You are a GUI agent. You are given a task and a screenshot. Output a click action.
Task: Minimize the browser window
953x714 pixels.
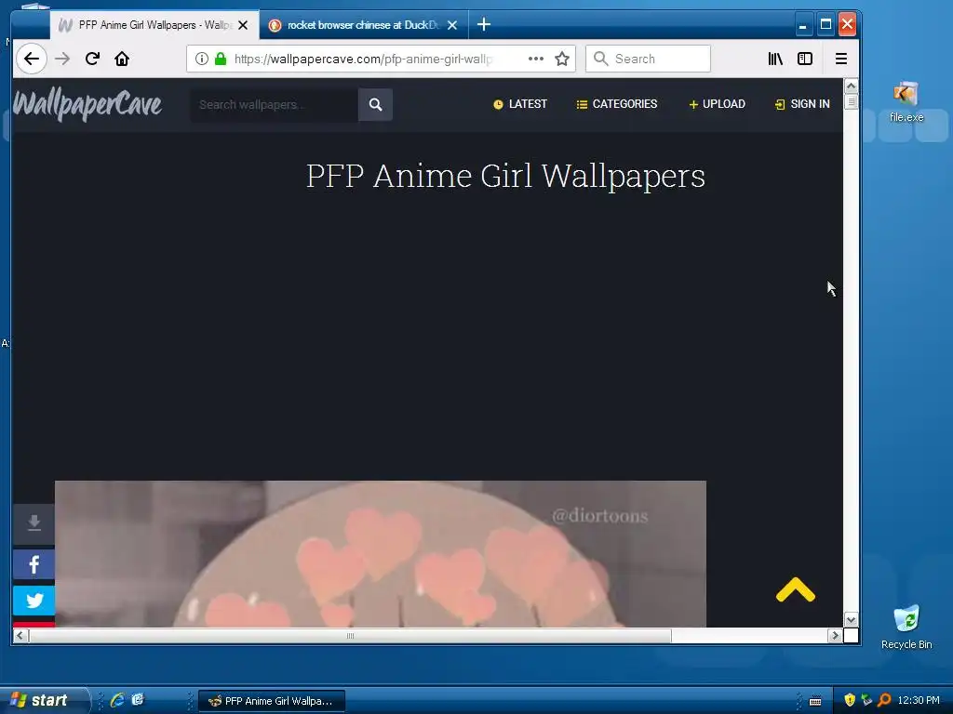pyautogui.click(x=802, y=25)
